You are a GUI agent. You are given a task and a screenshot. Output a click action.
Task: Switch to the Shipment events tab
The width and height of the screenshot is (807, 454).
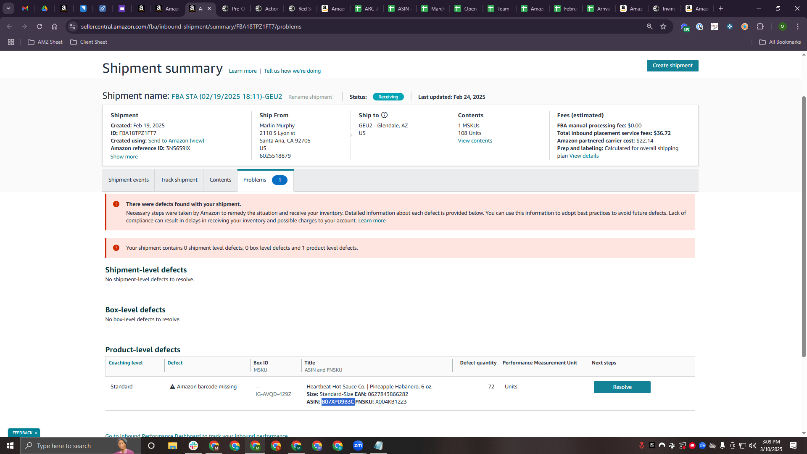pyautogui.click(x=129, y=180)
